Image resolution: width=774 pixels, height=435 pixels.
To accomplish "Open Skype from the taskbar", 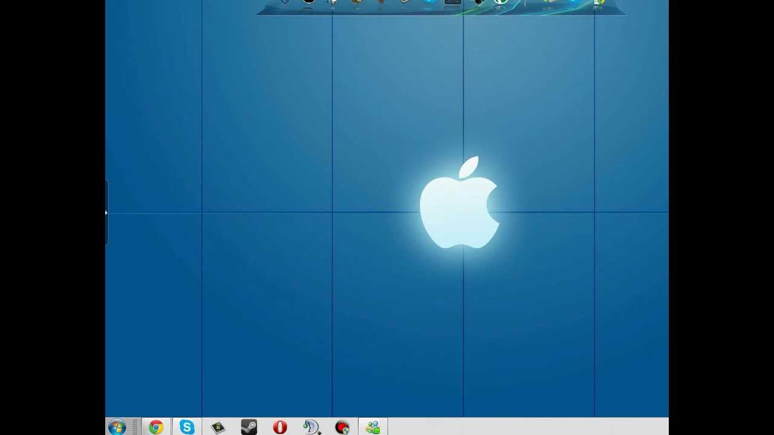I will coord(187,427).
